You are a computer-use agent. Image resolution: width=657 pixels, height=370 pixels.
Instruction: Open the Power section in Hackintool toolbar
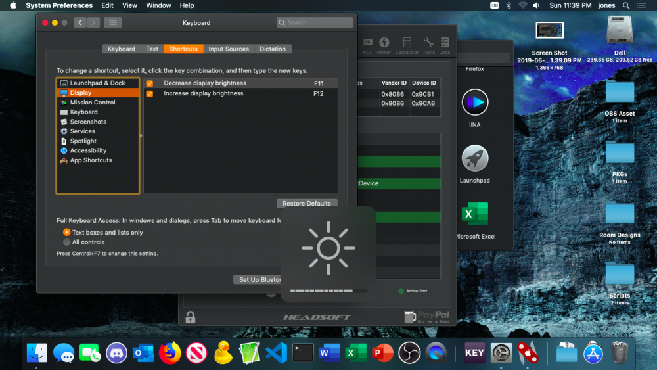click(x=384, y=45)
